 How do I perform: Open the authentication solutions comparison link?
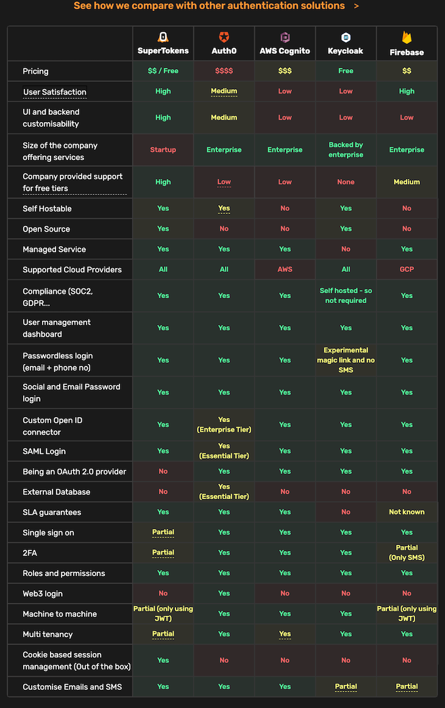pos(209,6)
